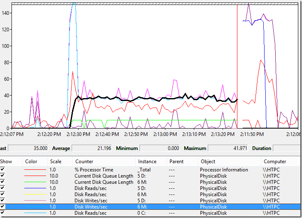The image size is (302, 218).
Task: Click the 2:12:30 PM time axis label
Action: pyautogui.click(x=78, y=134)
